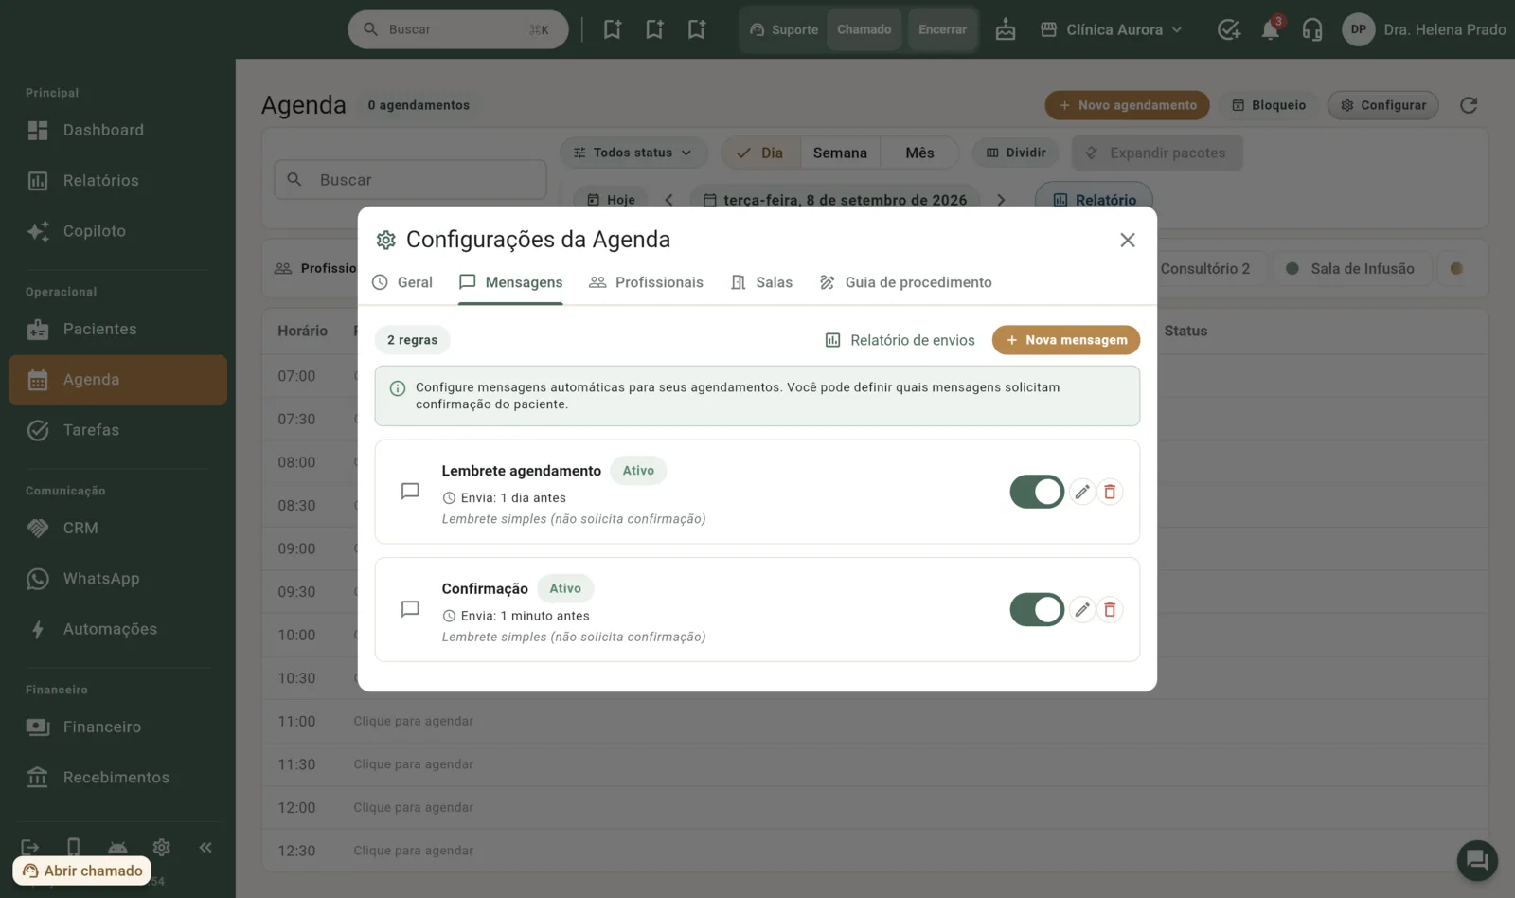The image size is (1515, 898).
Task: Open the chat bubble widget
Action: [1477, 860]
